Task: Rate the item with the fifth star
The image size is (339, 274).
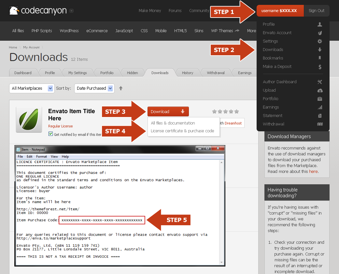Action: (236, 111)
